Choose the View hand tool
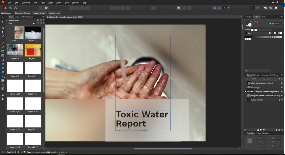This screenshot has width=285, height=155. tap(3, 95)
